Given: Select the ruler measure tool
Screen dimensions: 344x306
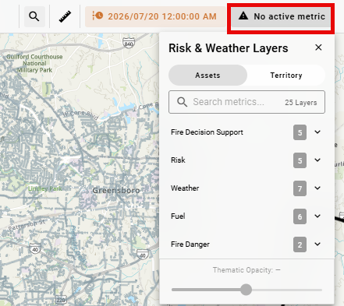Looking at the screenshot, I should pyautogui.click(x=65, y=16).
